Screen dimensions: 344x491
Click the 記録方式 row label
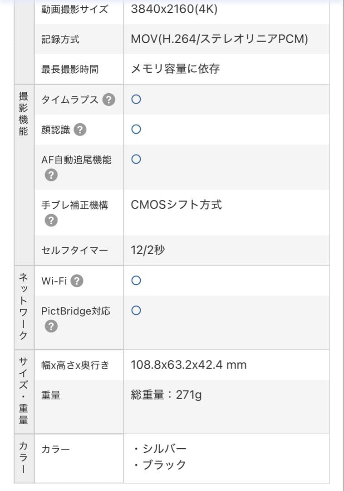[60, 40]
